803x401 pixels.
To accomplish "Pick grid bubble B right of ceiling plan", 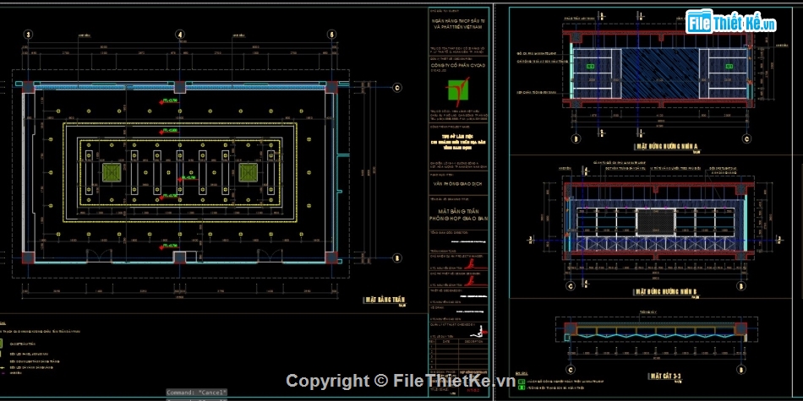I will (397, 257).
